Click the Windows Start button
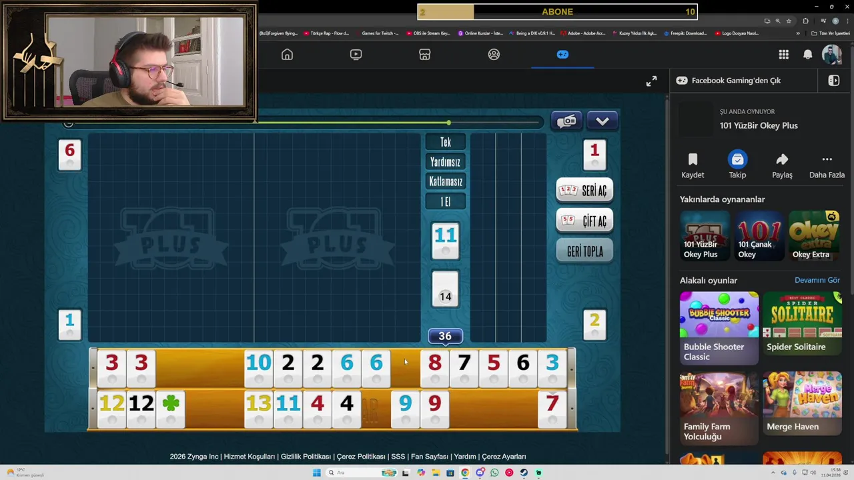Image resolution: width=854 pixels, height=480 pixels. pos(316,473)
